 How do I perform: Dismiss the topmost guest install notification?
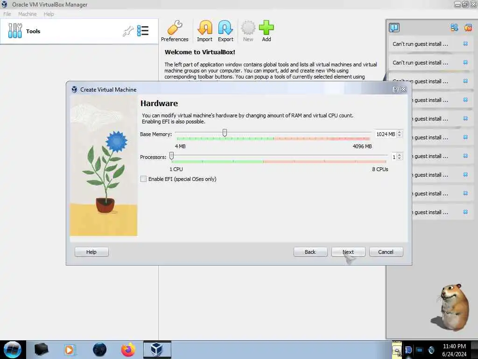click(465, 43)
